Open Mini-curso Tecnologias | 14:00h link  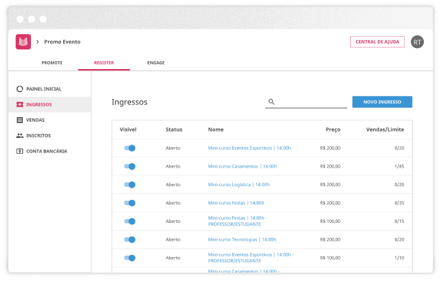click(x=242, y=239)
